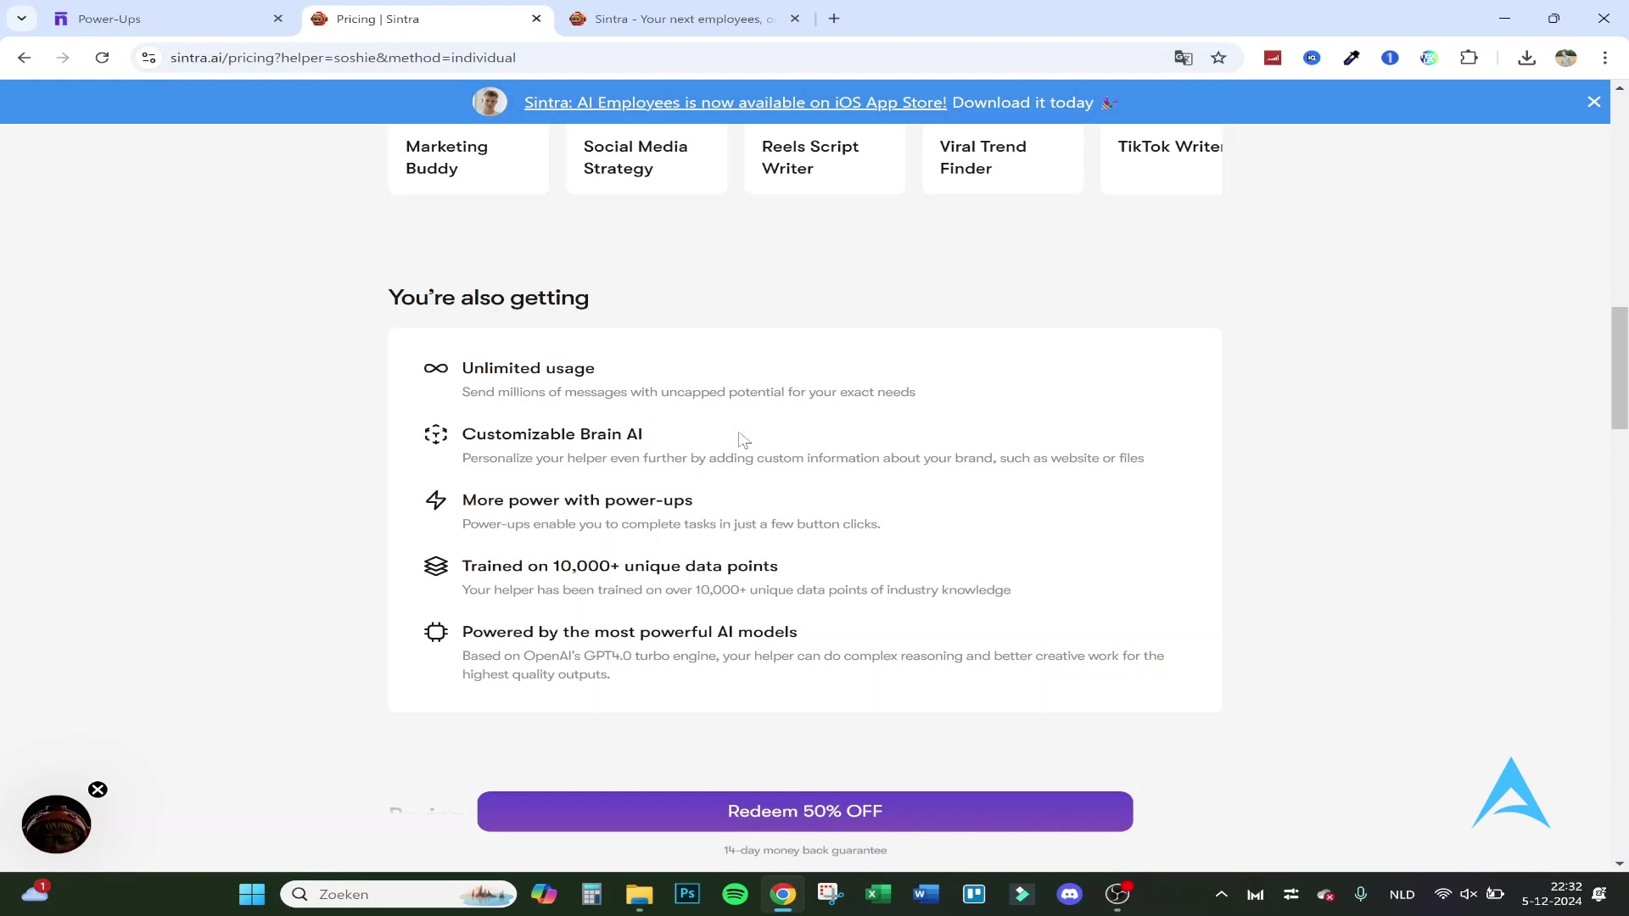Close the Power-Ups tab
Image resolution: width=1629 pixels, height=916 pixels.
pos(277,19)
